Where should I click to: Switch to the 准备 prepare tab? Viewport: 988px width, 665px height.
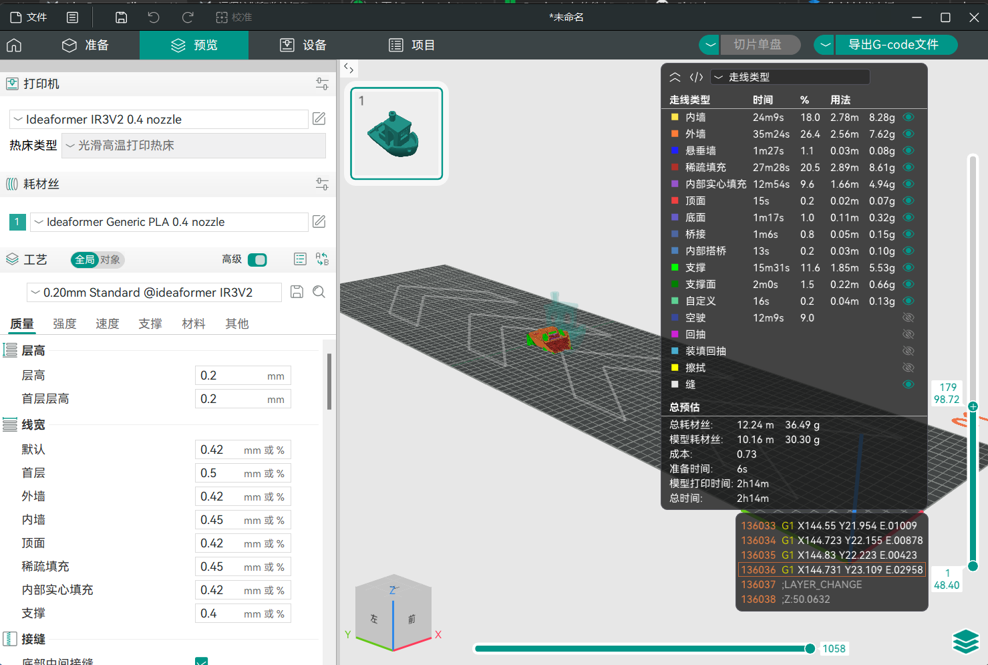[x=86, y=45]
